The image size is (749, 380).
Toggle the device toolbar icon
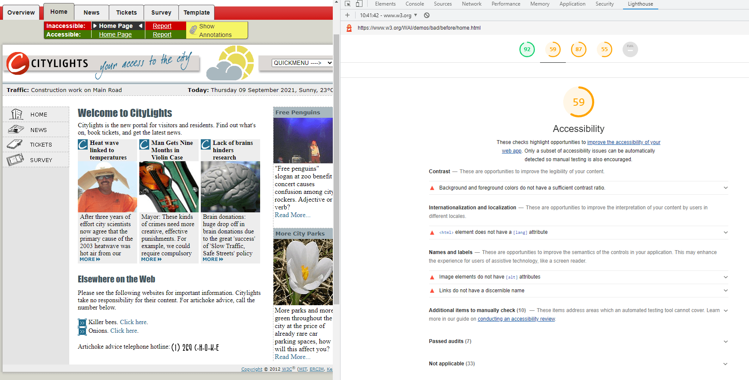(359, 4)
